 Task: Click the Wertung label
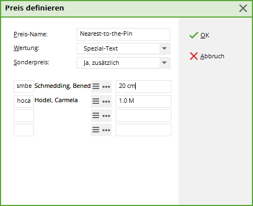tap(26, 48)
